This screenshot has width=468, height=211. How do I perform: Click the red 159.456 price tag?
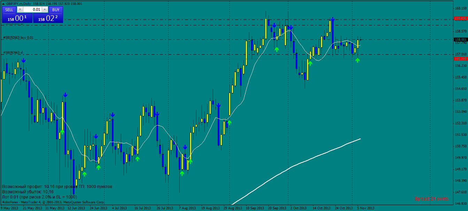pyautogui.click(x=461, y=18)
